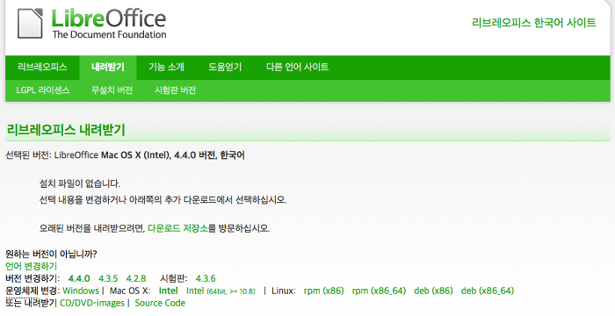Image resolution: width=615 pixels, height=316 pixels.
Task: Choose Intel 64bit >= 10.8 build
Action: pos(221,291)
